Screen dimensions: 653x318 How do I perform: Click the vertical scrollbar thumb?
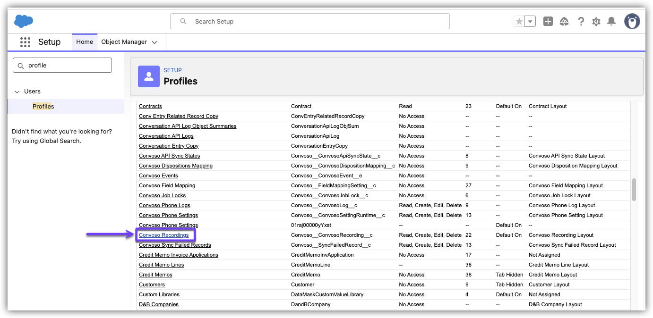[634, 190]
